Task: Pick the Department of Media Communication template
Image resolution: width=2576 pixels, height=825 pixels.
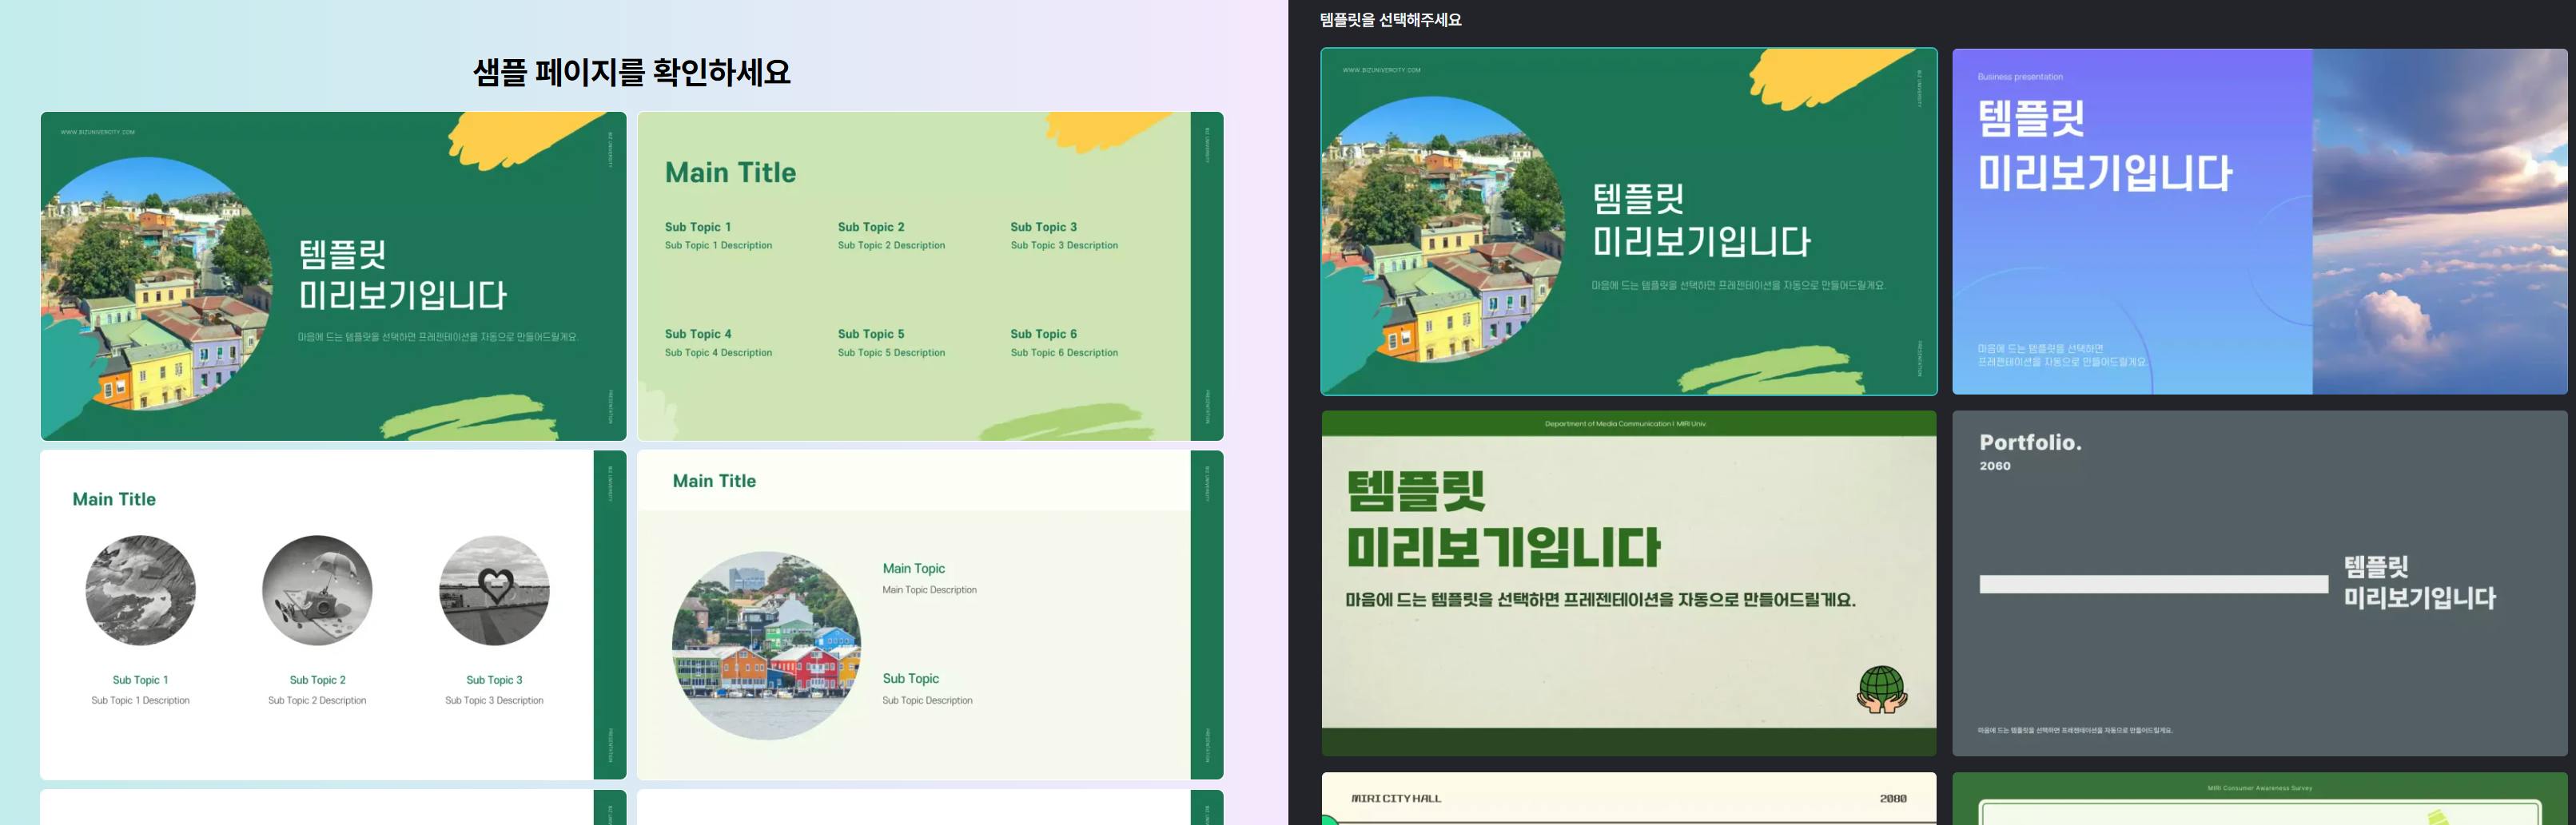Action: pos(1628,583)
